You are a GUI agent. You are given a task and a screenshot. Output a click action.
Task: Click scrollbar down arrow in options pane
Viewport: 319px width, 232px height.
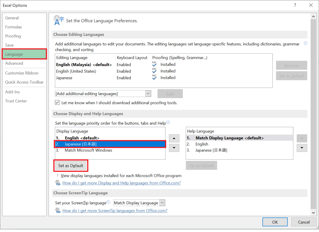point(313,212)
